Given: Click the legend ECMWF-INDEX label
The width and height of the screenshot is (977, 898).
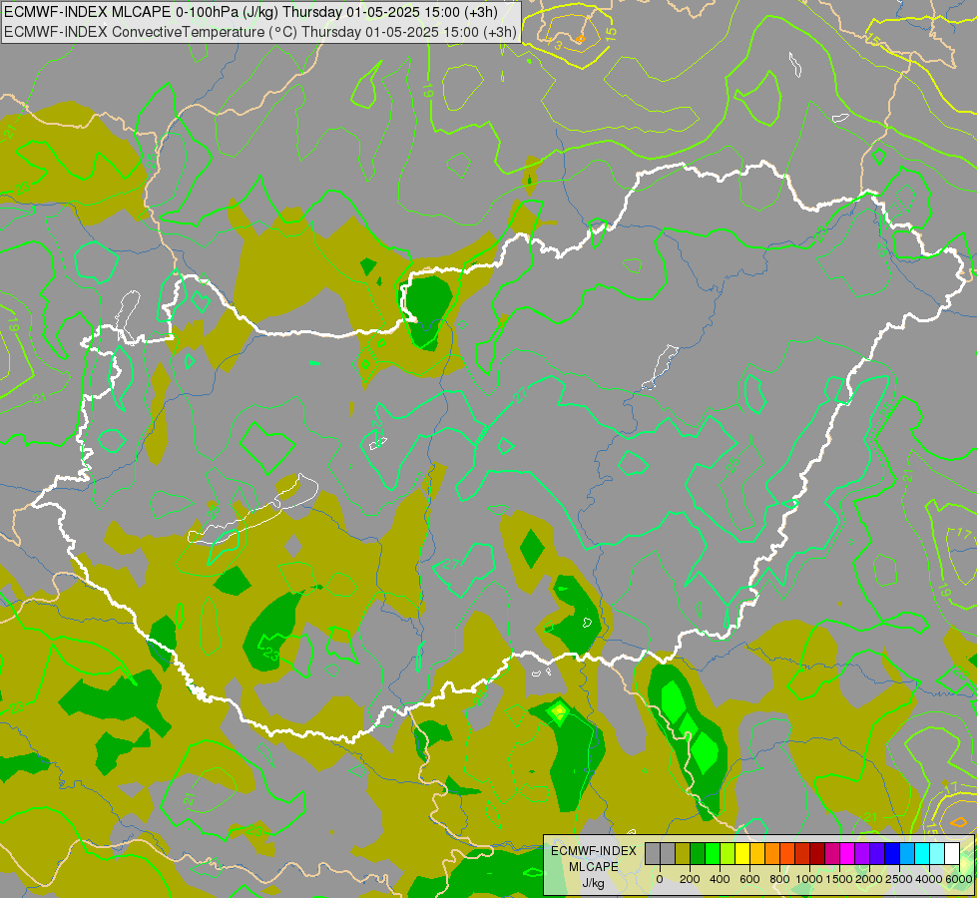Looking at the screenshot, I should click(594, 851).
